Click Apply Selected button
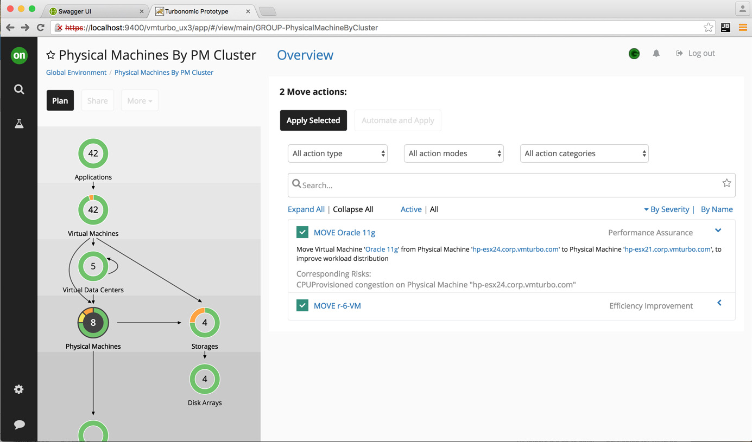Image resolution: width=752 pixels, height=442 pixels. tap(313, 120)
